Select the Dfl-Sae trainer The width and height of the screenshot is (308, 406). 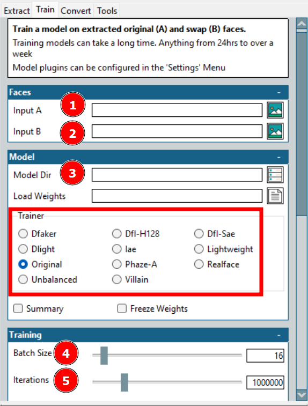coord(199,234)
